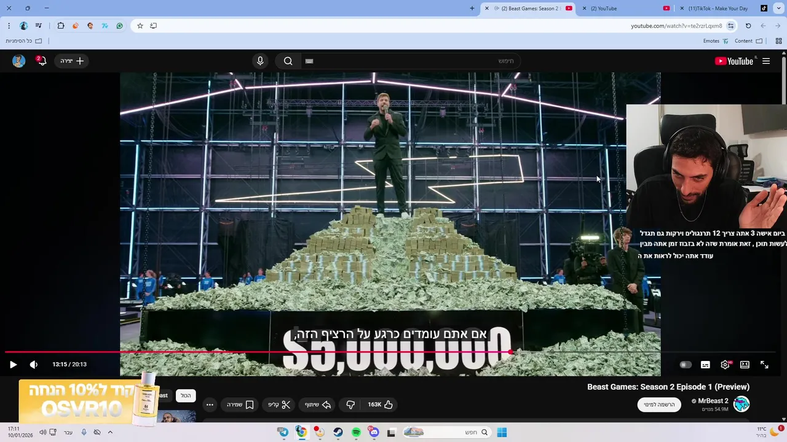This screenshot has width=787, height=442.
Task: Play the paused YouTube video
Action: [x=13, y=365]
